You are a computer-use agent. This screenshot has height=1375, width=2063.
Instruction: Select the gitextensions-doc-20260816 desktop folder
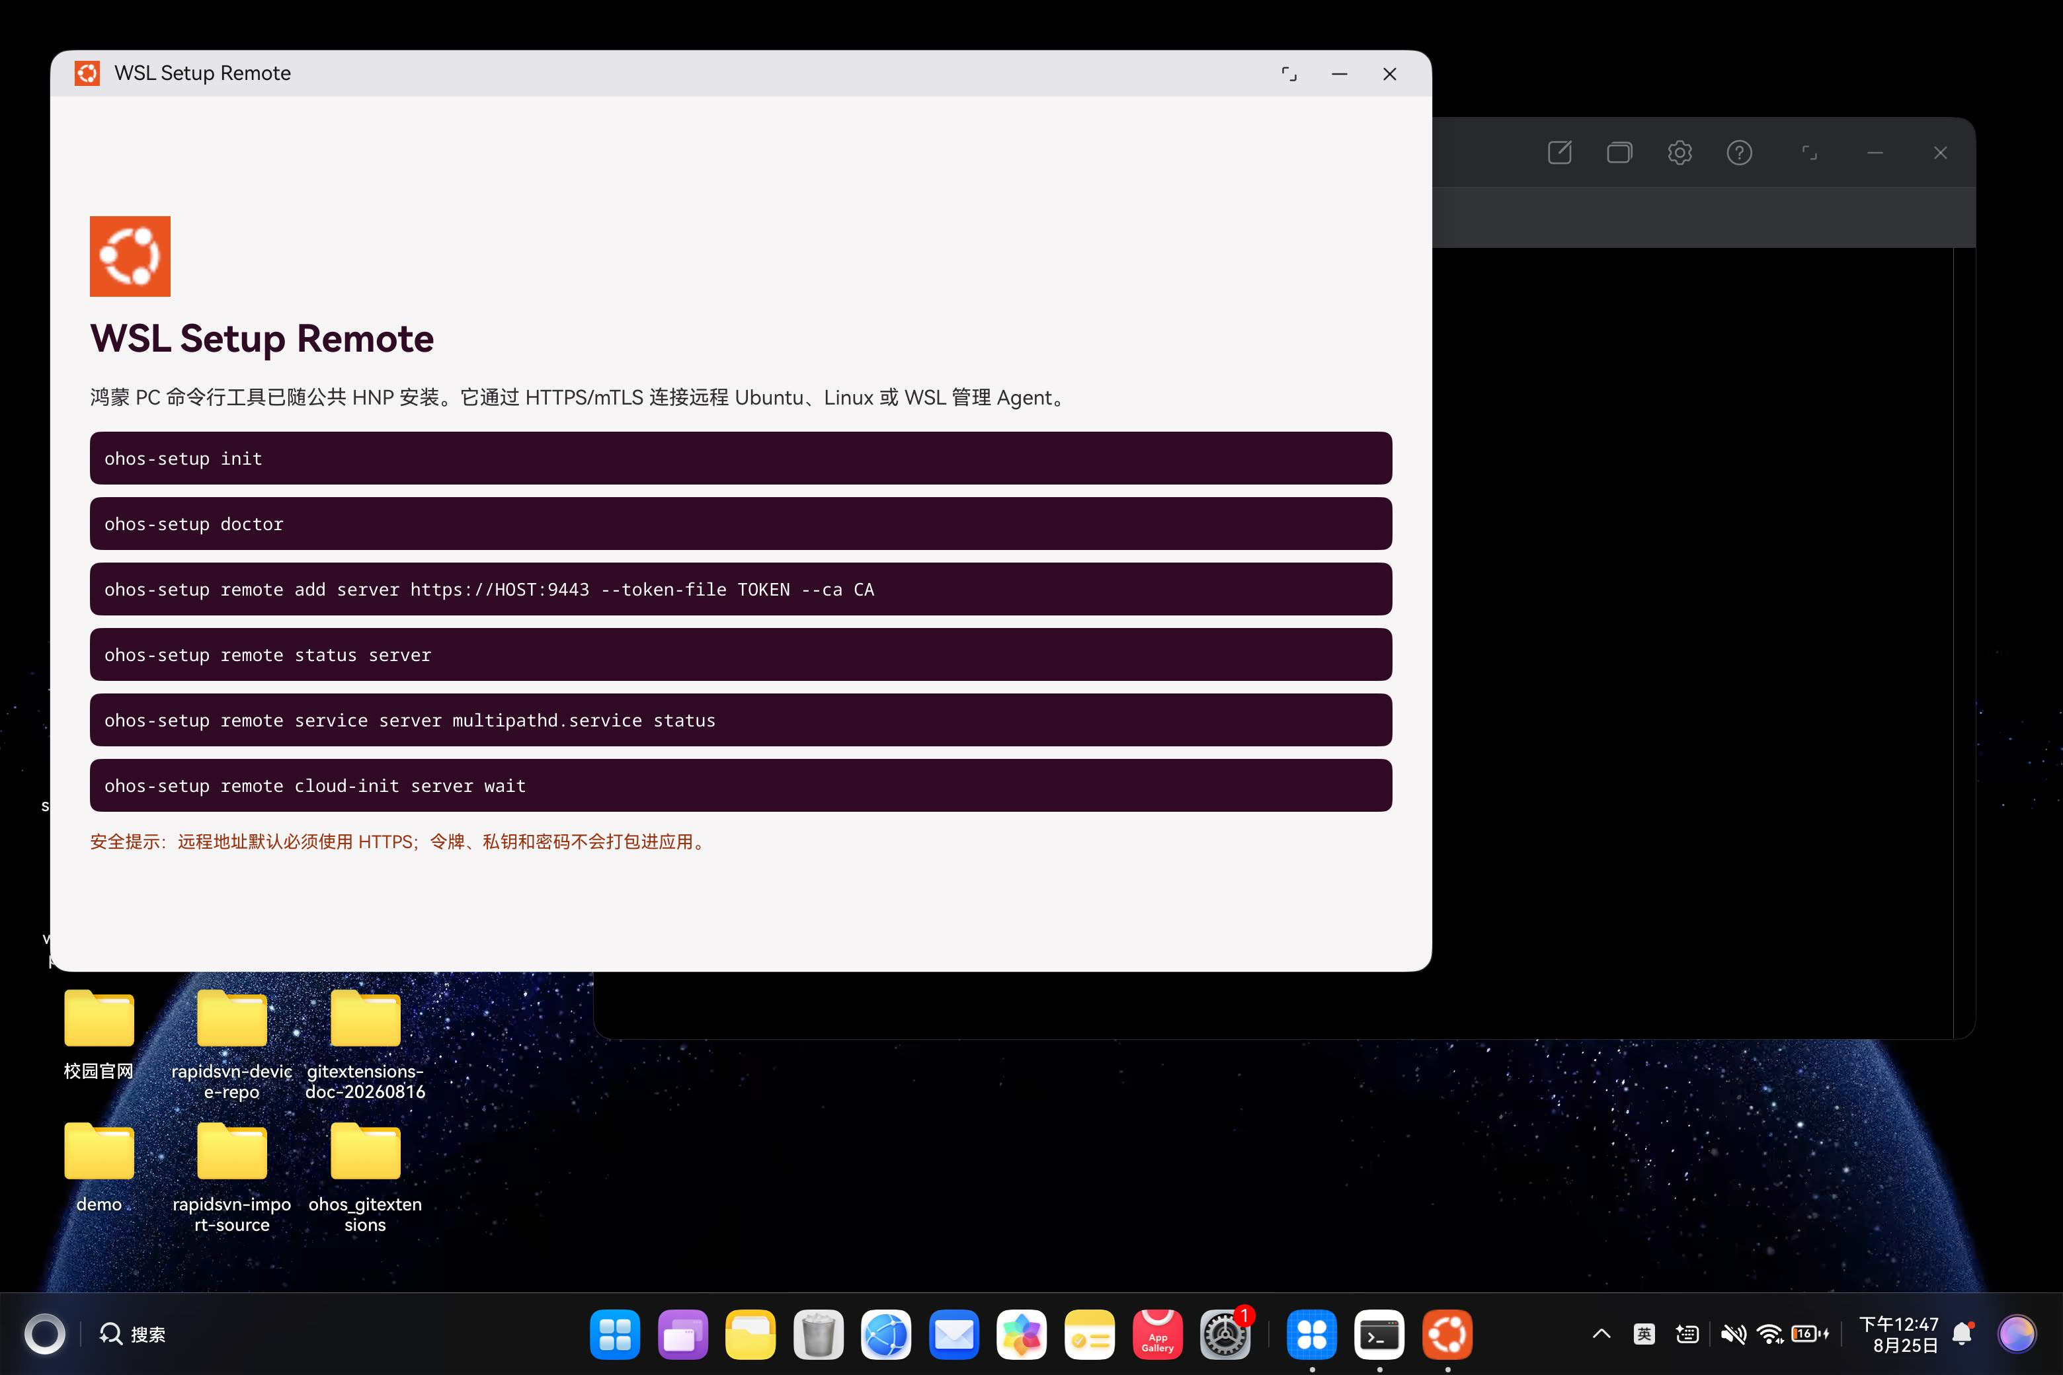365,1045
